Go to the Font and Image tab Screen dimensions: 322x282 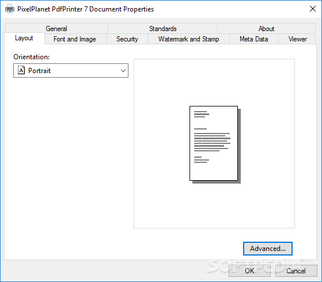tap(75, 39)
